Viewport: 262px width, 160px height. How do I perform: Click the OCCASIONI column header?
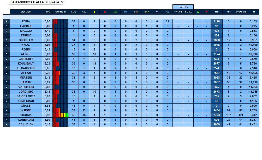(x=241, y=12)
